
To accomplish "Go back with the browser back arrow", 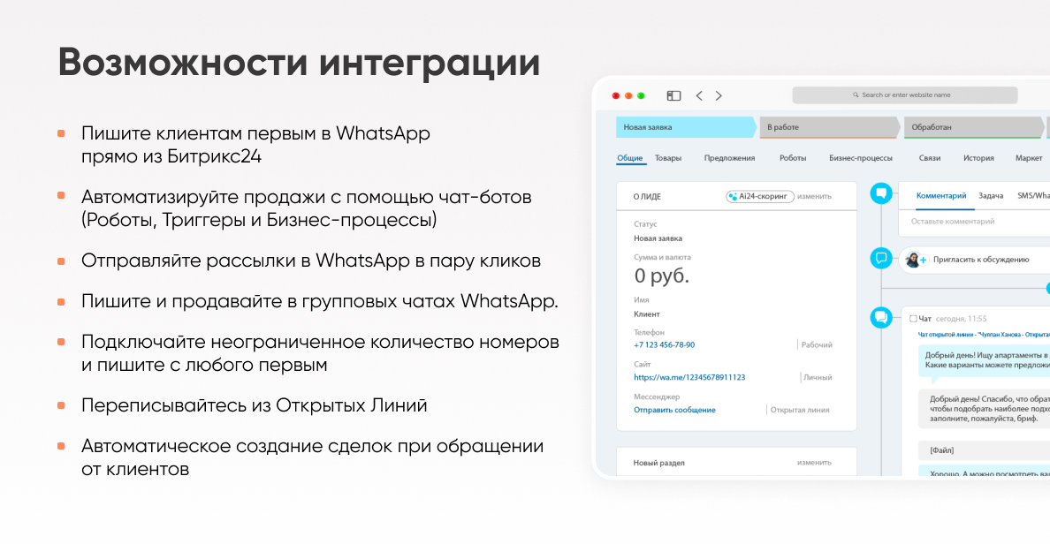I will coord(699,95).
